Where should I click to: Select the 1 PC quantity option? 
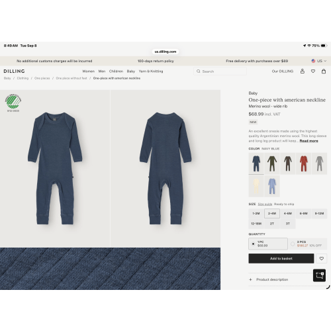pyautogui.click(x=268, y=244)
